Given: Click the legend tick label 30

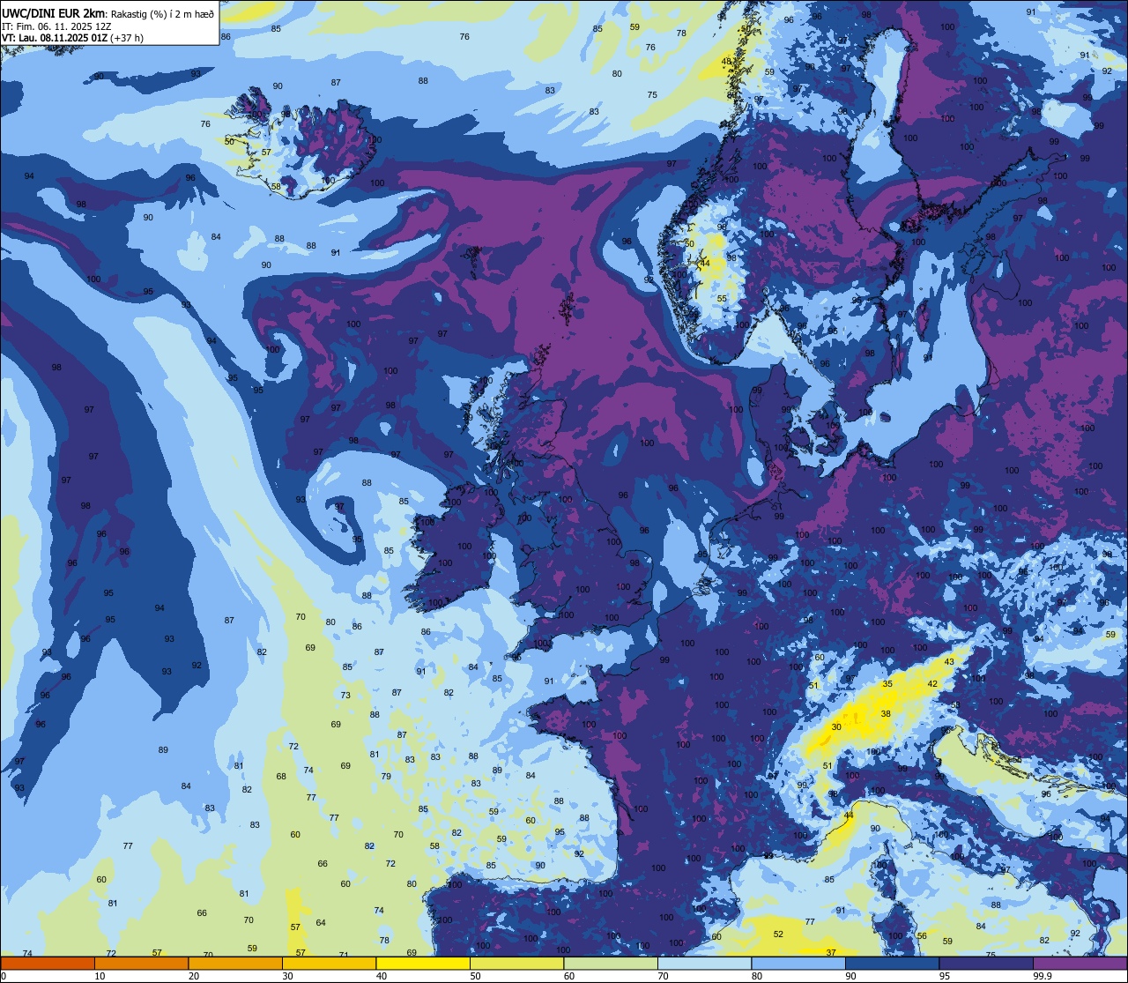Looking at the screenshot, I should (287, 976).
